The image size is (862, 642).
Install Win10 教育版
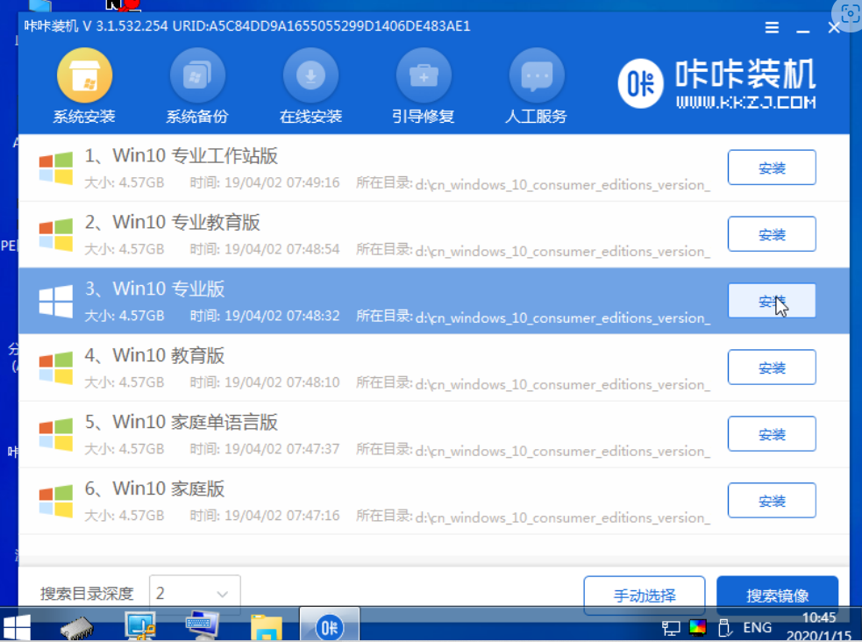[x=772, y=367]
